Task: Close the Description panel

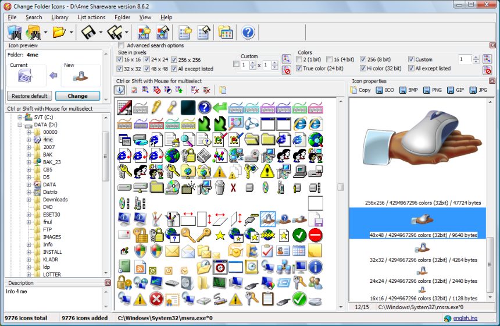Action: point(108,283)
